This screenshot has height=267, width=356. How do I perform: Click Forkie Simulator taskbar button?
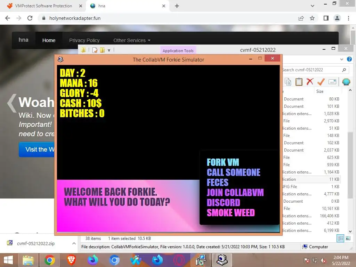click(222, 260)
